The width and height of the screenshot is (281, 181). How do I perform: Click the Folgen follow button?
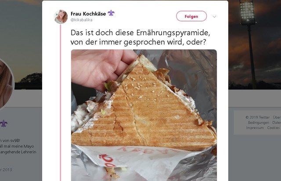point(191,16)
